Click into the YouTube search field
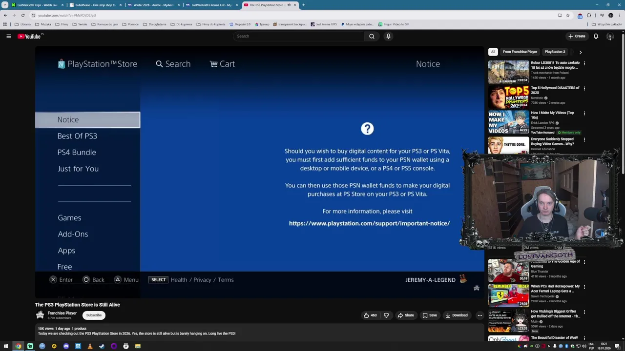 [299, 36]
